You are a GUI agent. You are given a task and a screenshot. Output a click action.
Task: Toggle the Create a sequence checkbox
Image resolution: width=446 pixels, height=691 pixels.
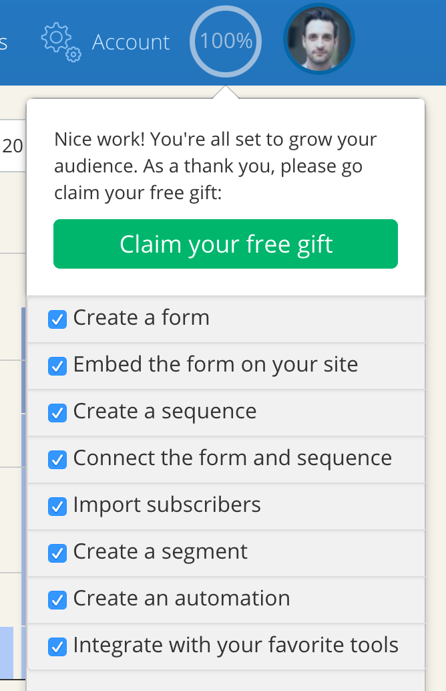57,412
